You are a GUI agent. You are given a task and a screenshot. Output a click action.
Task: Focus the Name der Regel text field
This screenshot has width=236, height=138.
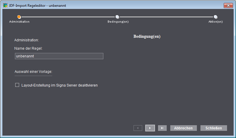pyautogui.click(x=59, y=56)
